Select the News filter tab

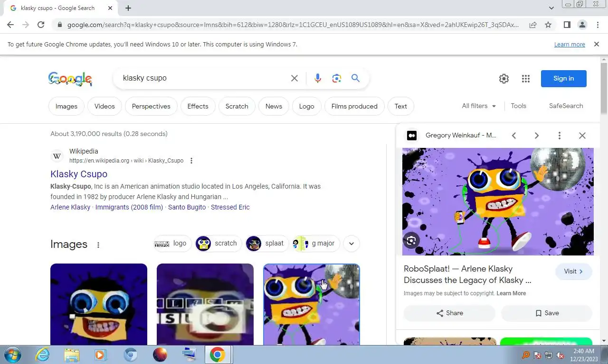click(x=274, y=106)
